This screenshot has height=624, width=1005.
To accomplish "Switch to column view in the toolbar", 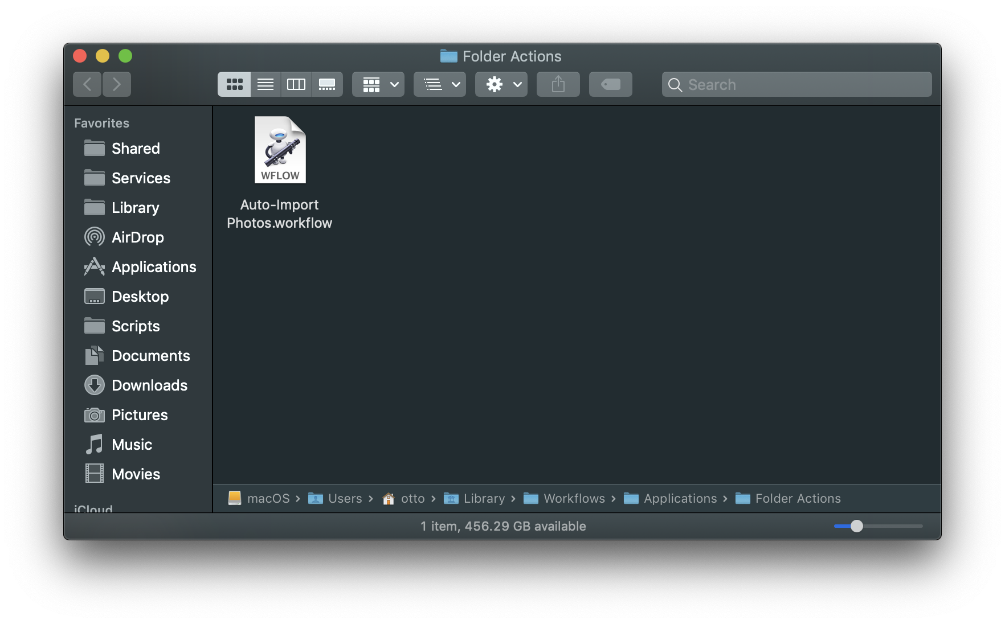I will (x=296, y=84).
